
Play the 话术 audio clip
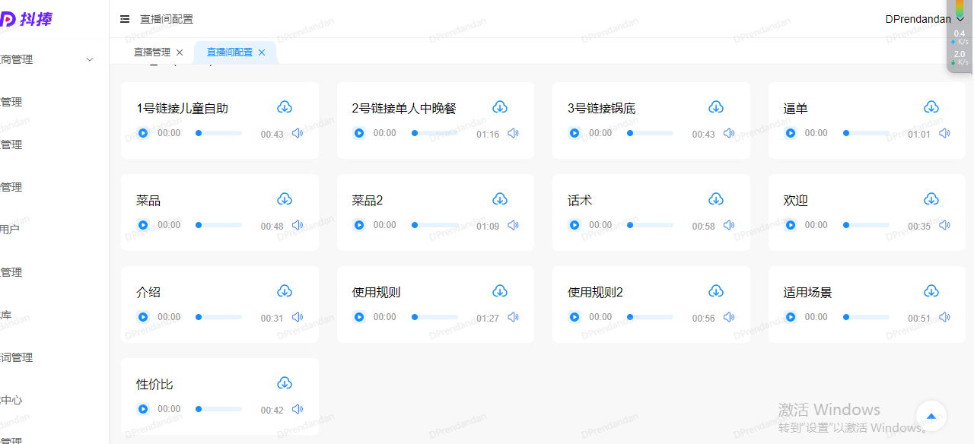click(x=575, y=225)
